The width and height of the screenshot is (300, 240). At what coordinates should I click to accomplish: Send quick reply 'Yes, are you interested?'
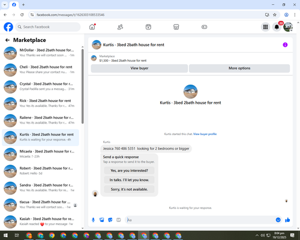coord(129,170)
